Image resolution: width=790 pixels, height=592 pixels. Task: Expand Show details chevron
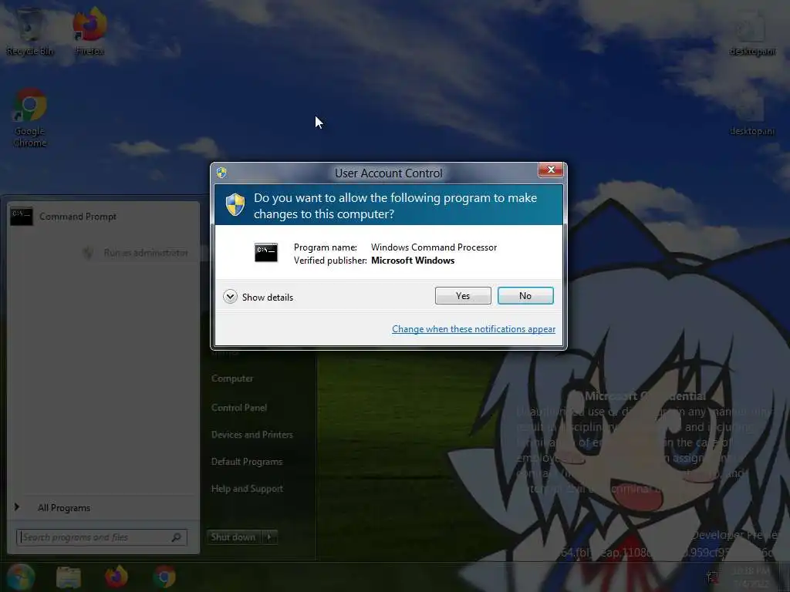pyautogui.click(x=230, y=297)
